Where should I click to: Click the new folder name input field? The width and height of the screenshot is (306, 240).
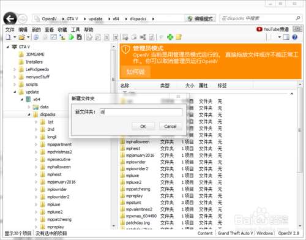pyautogui.click(x=141, y=112)
